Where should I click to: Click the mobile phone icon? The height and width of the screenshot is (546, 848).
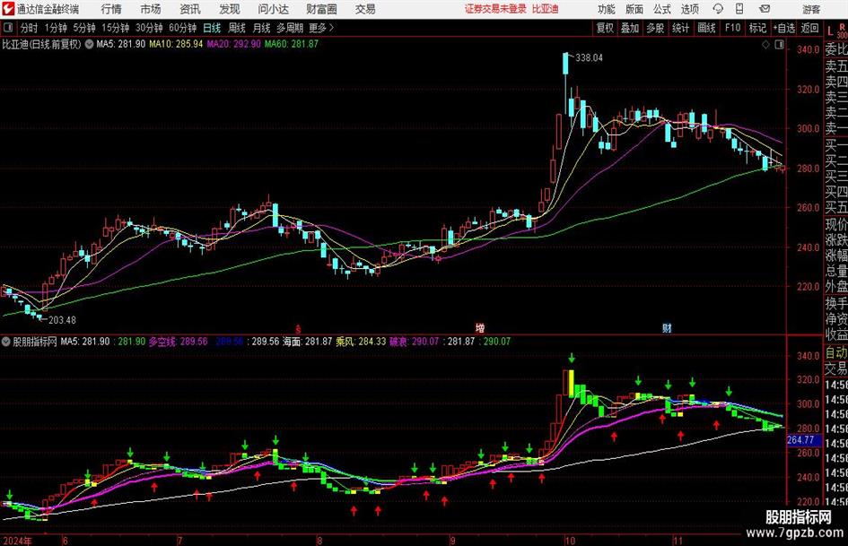(x=739, y=9)
